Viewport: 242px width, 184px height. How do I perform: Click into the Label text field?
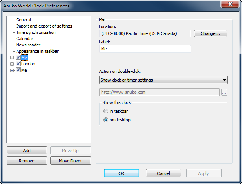click(x=145, y=49)
